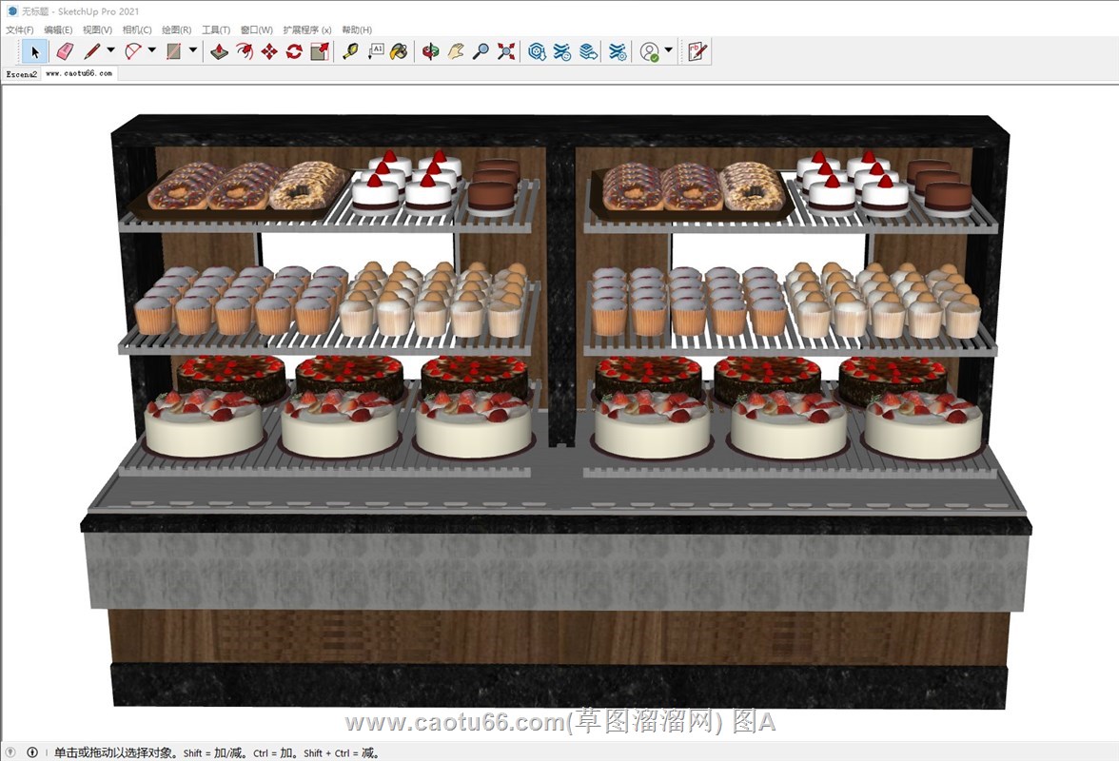Open the 相机(C) menu

click(x=137, y=30)
